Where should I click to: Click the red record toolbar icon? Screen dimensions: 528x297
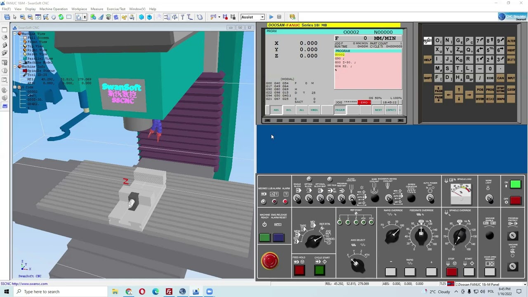click(225, 17)
